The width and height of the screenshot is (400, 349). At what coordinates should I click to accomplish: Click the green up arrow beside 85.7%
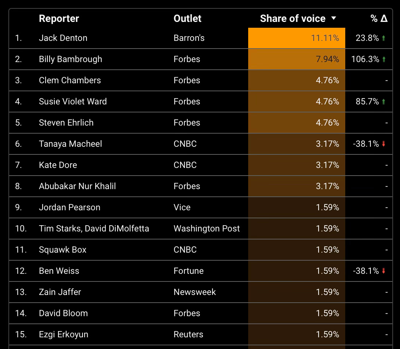(384, 101)
